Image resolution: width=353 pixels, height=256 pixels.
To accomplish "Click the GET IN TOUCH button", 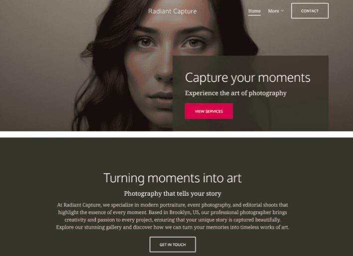I will pos(173,245).
